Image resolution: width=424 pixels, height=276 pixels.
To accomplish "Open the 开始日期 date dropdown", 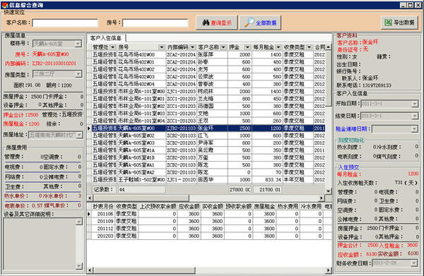I will point(415,104).
